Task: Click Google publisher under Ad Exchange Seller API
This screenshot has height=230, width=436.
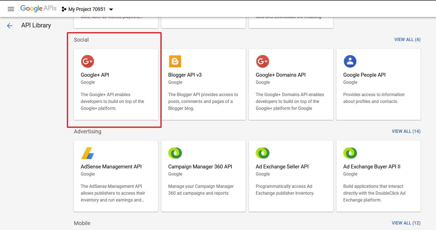Action: pos(263,174)
